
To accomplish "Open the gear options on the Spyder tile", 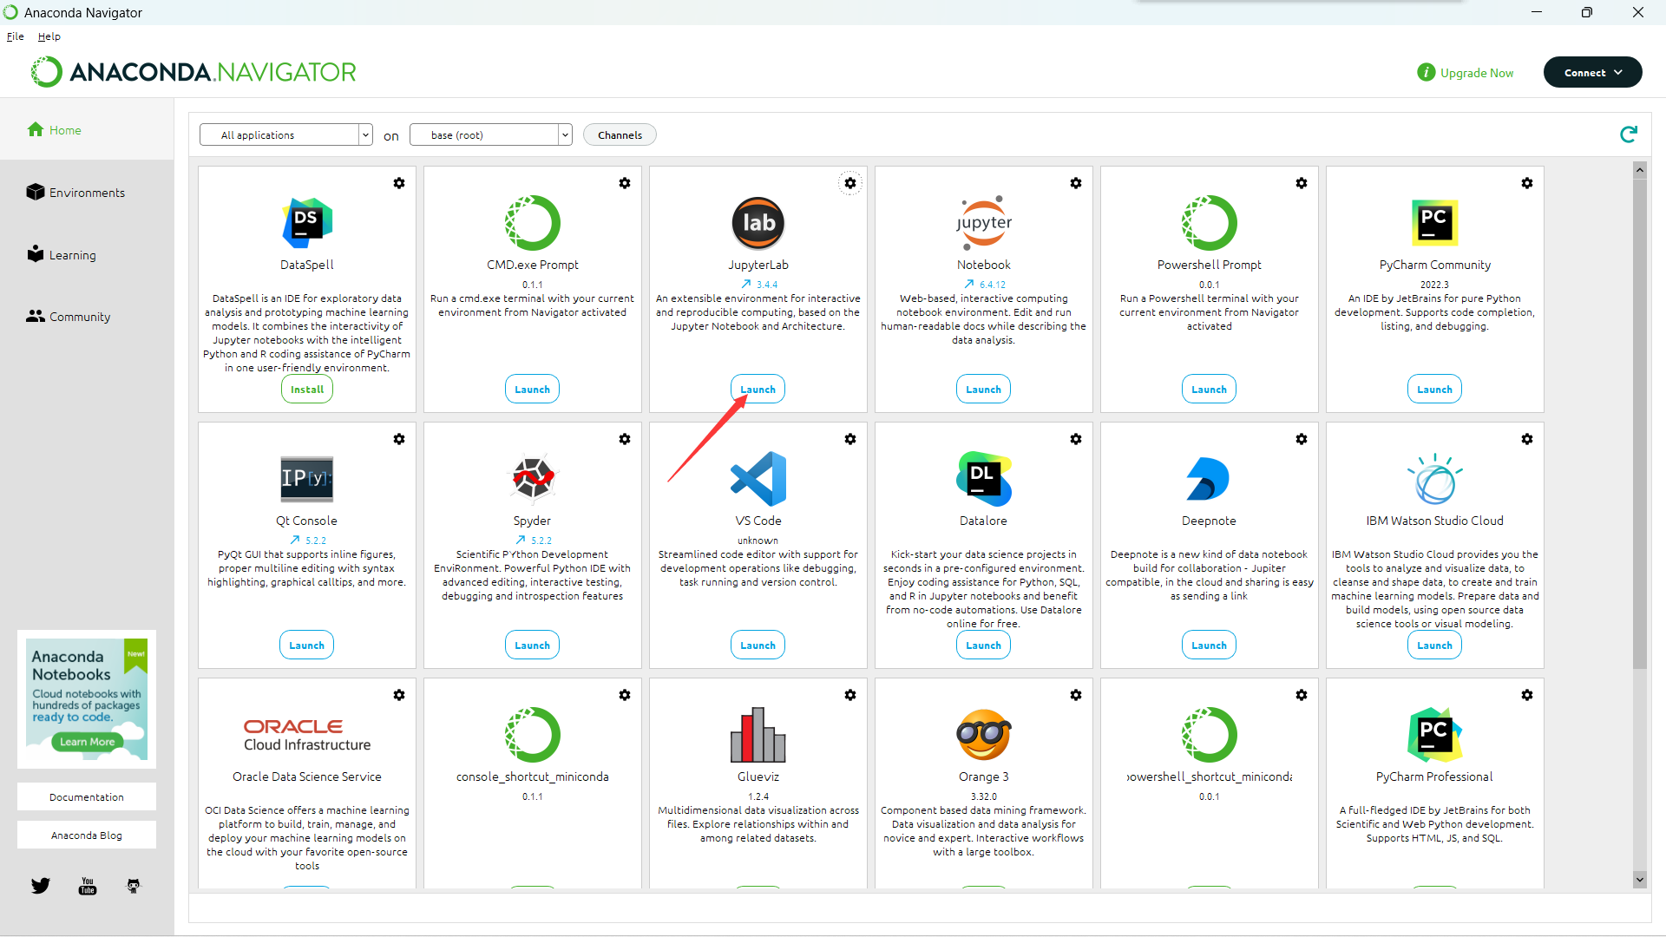I will click(624, 439).
